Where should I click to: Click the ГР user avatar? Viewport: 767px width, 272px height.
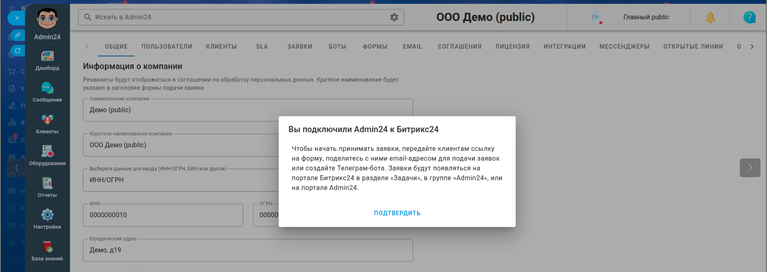[x=595, y=17]
